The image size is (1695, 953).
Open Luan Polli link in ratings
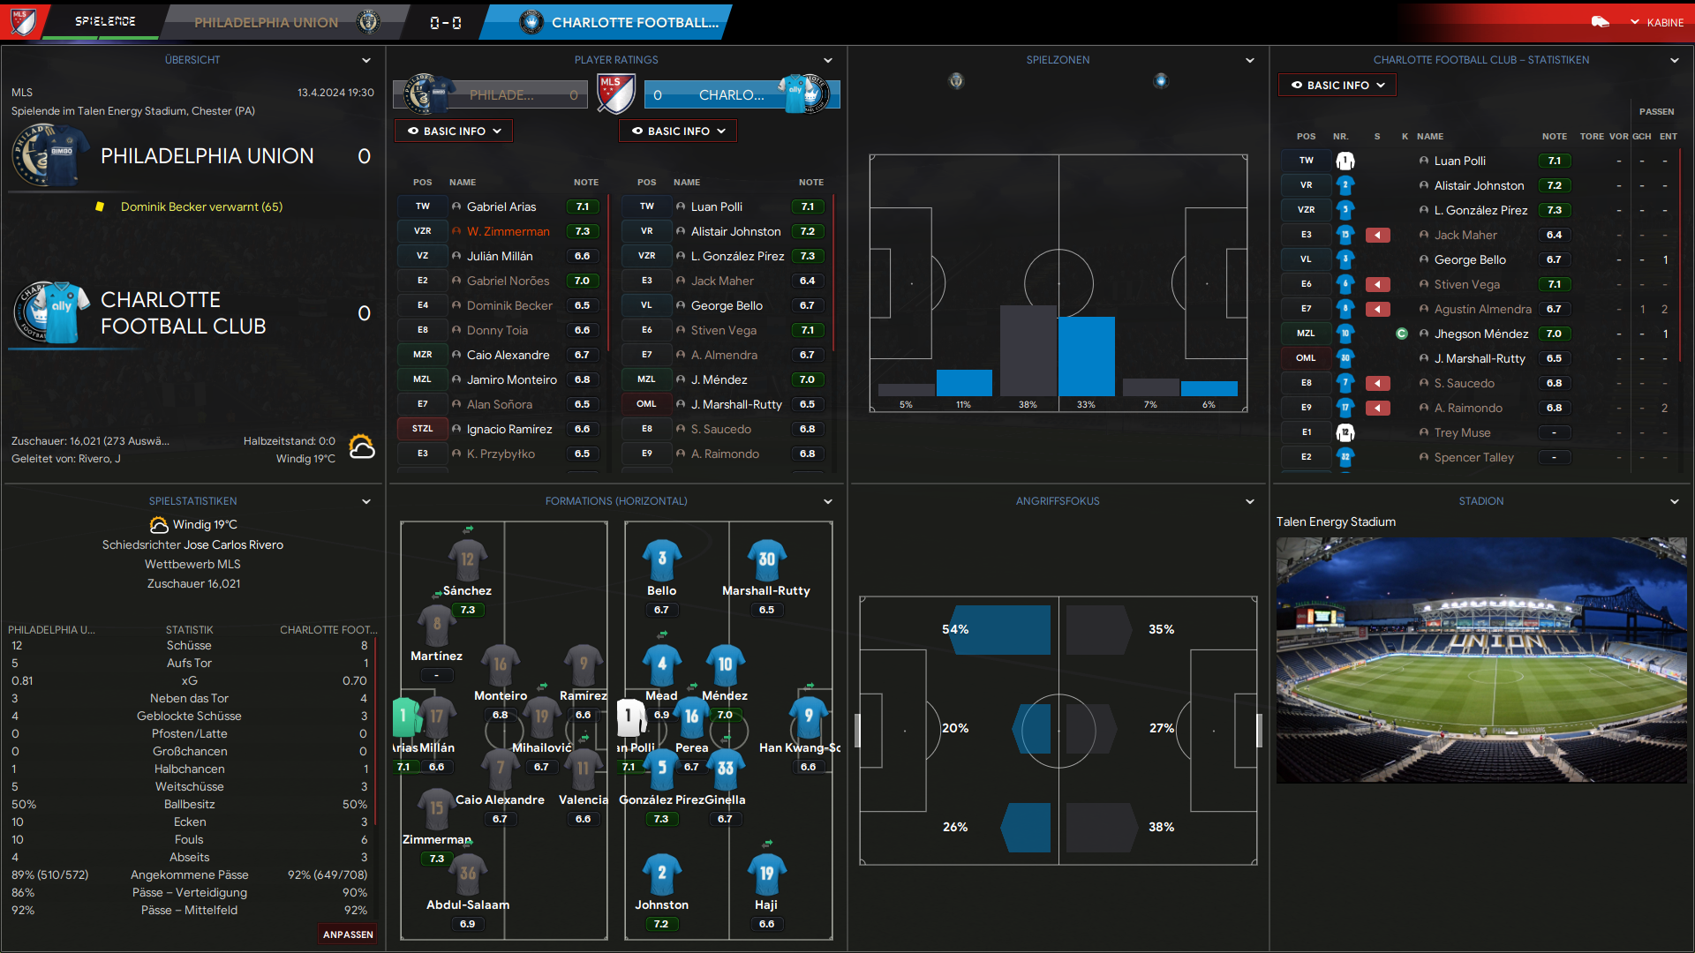coord(717,206)
